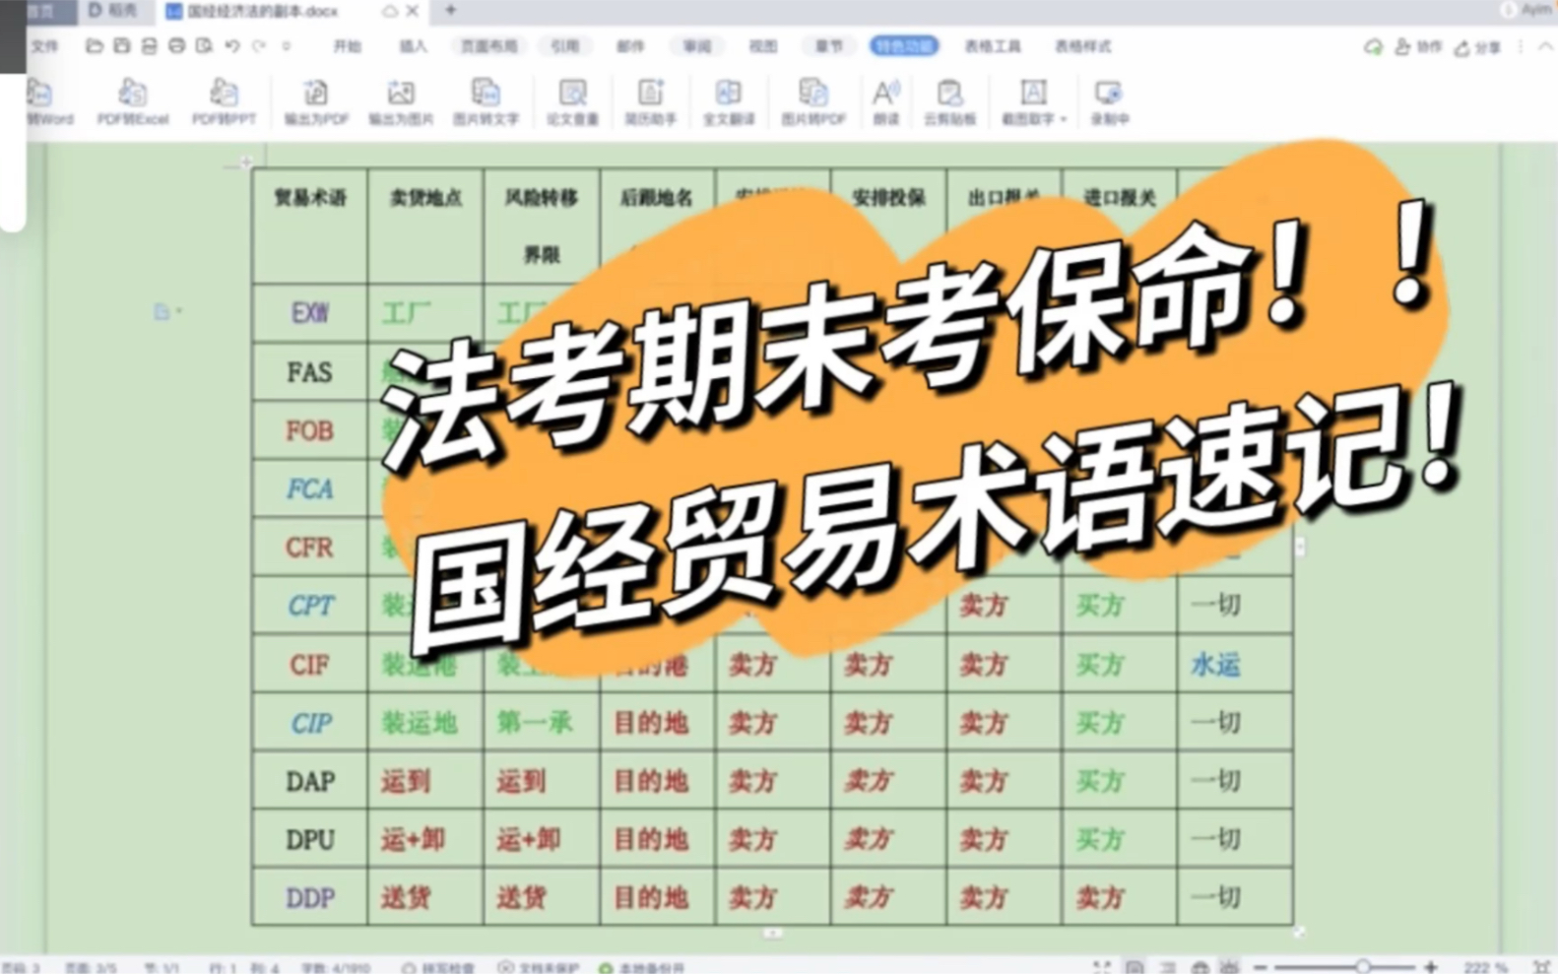Image resolution: width=1558 pixels, height=974 pixels.
Task: Close the docx document tab
Action: (x=413, y=11)
